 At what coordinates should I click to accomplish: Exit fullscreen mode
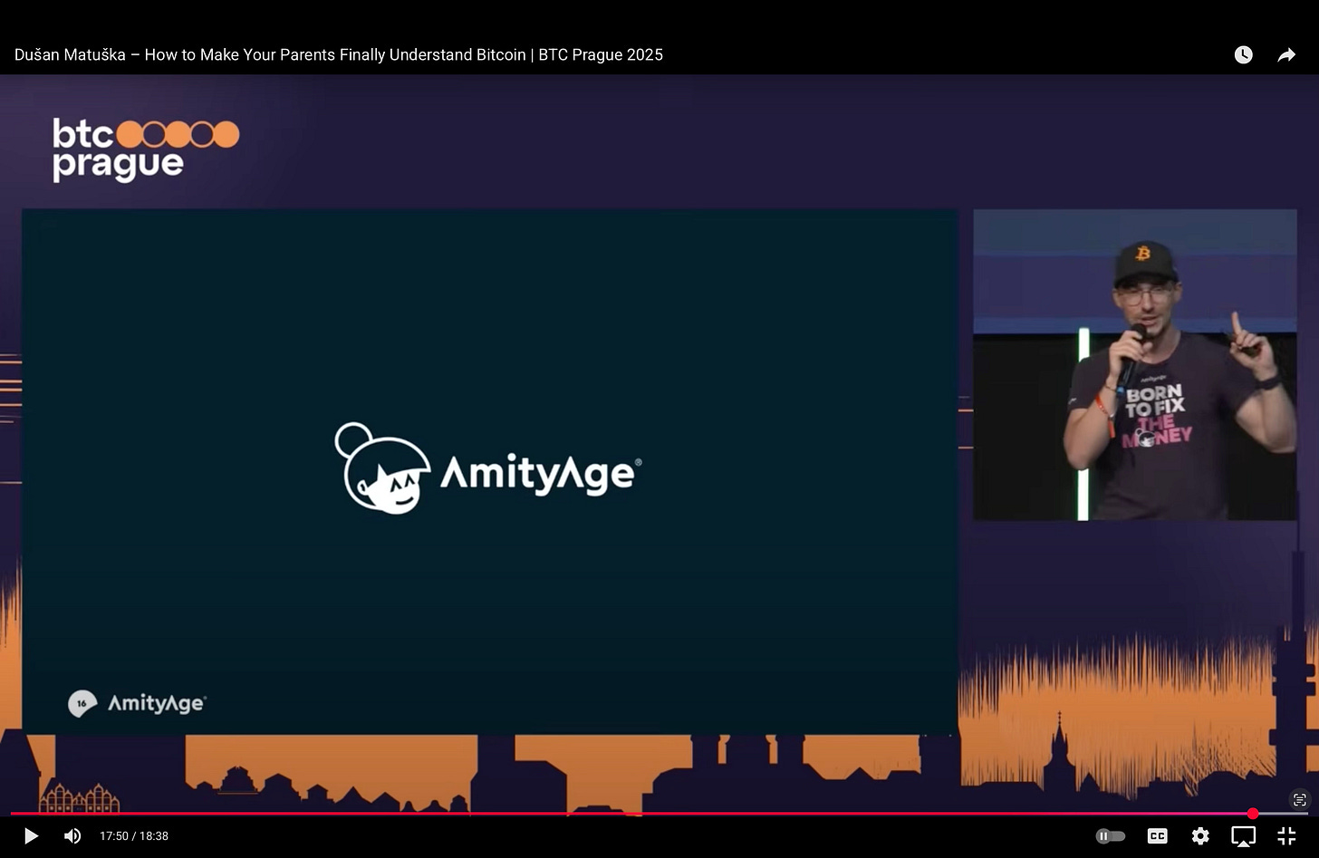pos(1286,836)
